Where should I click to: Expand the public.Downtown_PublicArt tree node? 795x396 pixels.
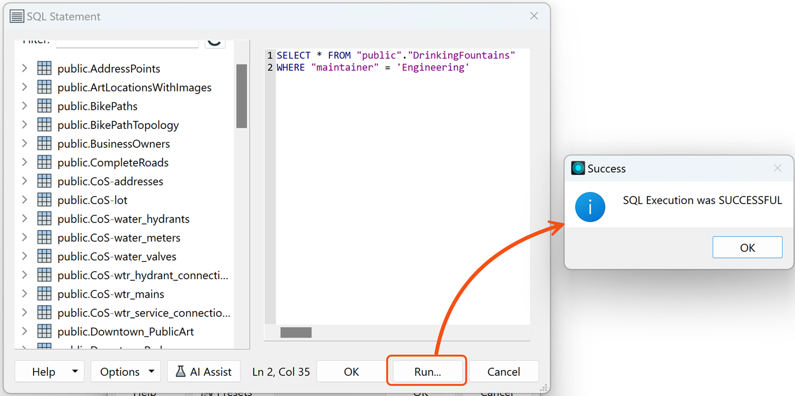pyautogui.click(x=24, y=331)
